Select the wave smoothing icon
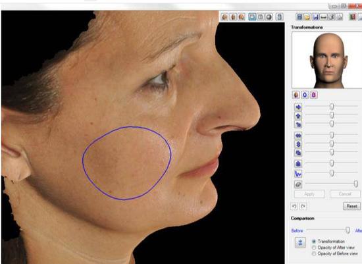Screen dimensions: 362x264 click(298, 173)
